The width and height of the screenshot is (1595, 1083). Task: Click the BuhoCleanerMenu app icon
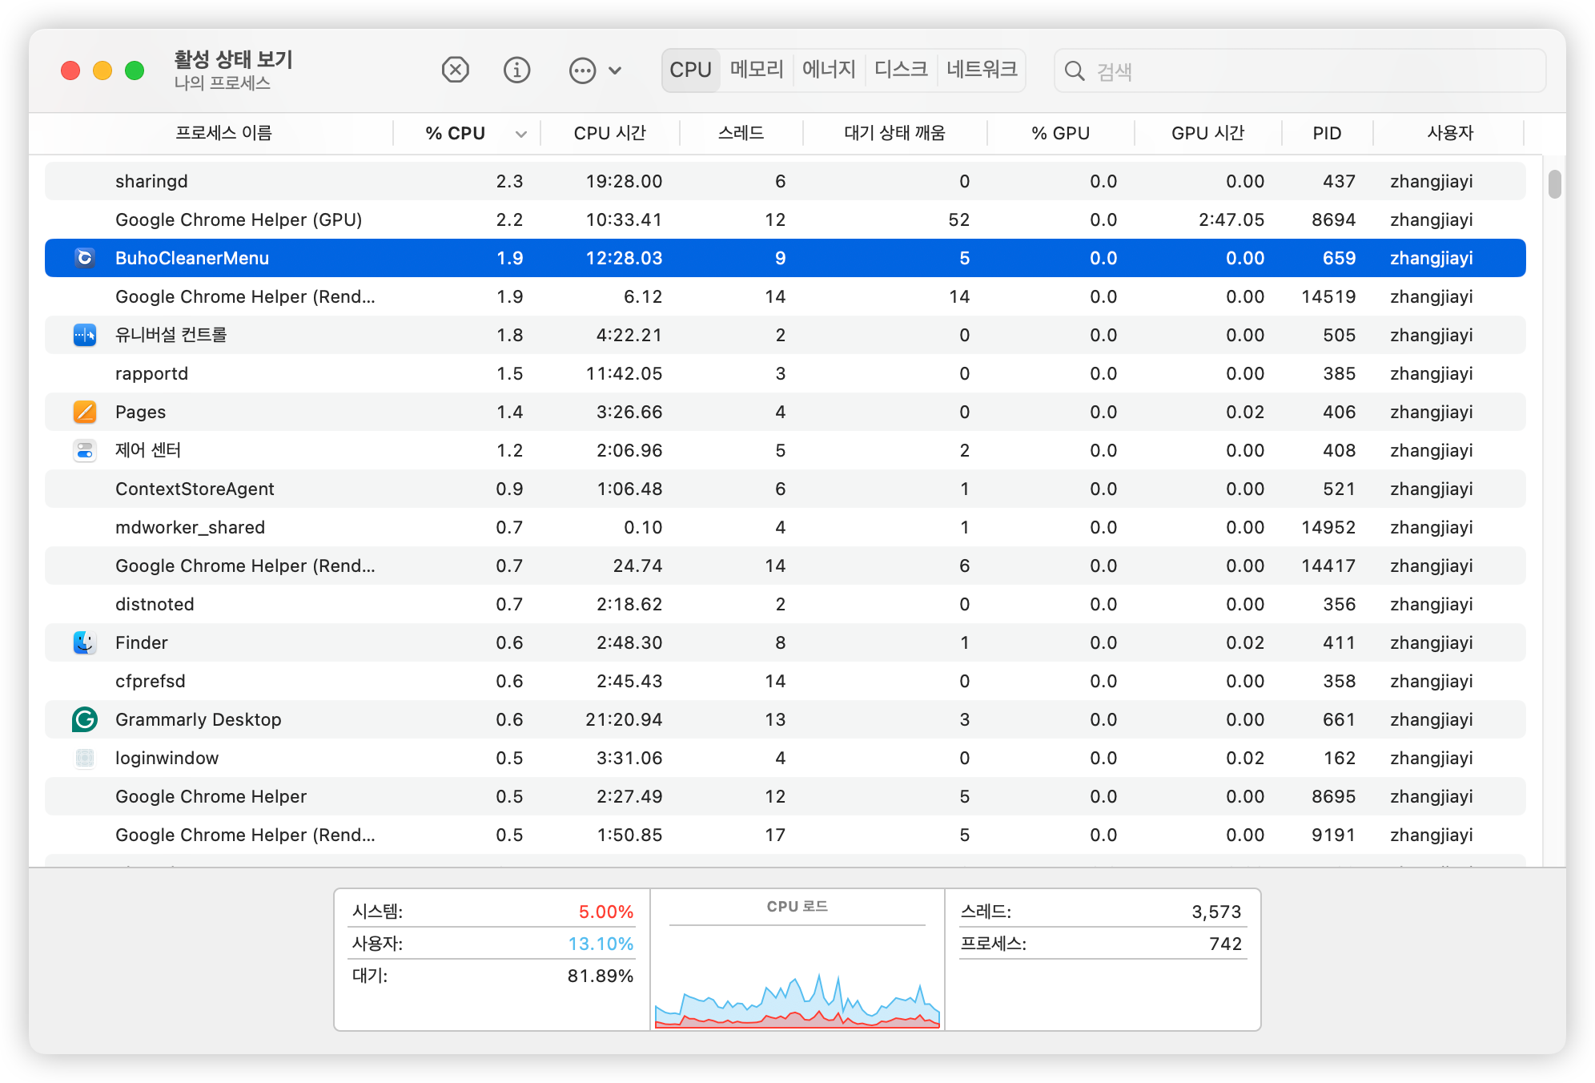85,258
